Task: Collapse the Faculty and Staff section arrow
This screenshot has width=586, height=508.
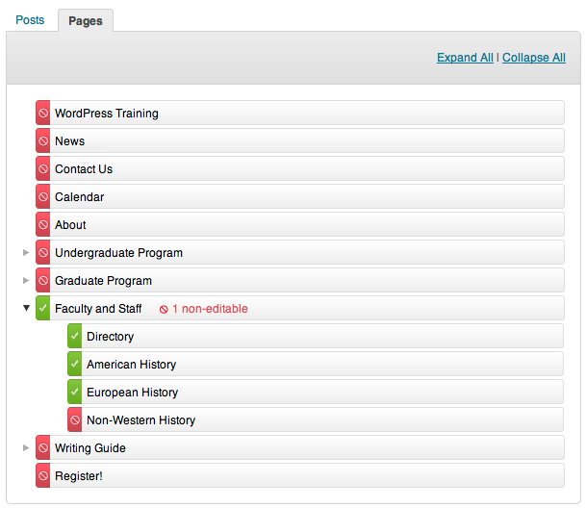Action: pos(26,308)
